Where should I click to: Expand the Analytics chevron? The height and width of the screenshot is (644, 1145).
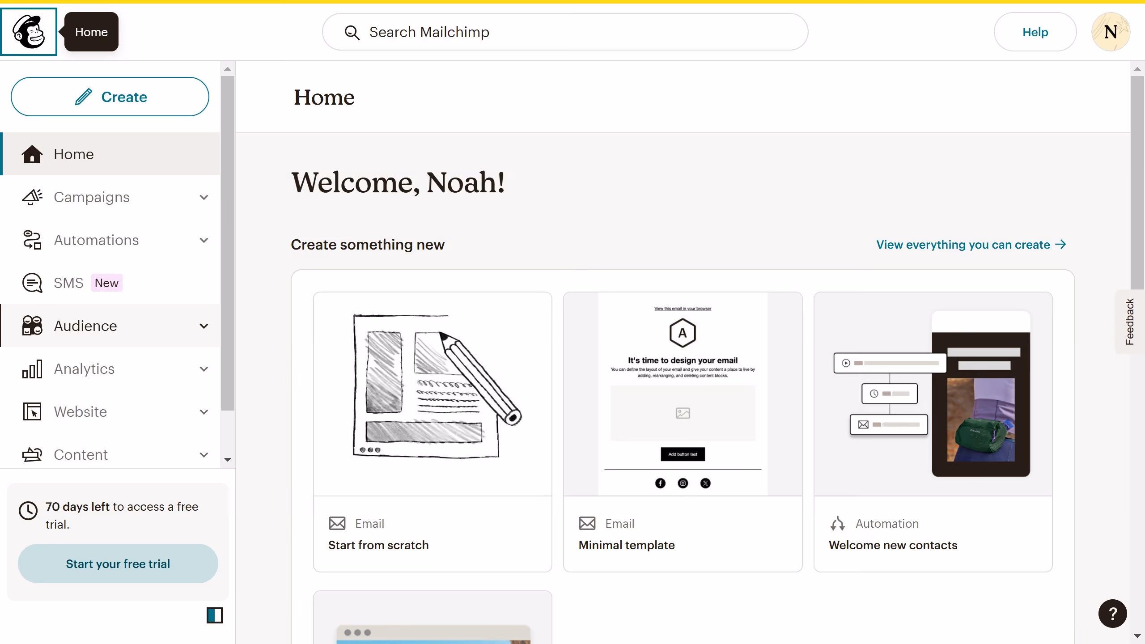pyautogui.click(x=204, y=369)
